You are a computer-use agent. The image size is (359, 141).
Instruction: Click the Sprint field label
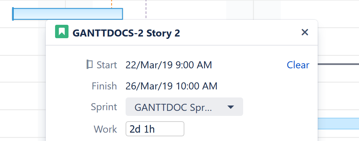click(x=104, y=107)
